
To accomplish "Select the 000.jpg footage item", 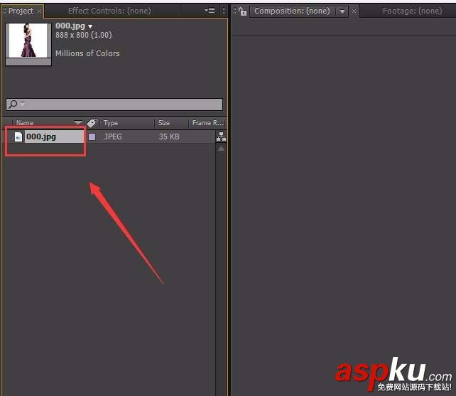I will click(x=41, y=137).
